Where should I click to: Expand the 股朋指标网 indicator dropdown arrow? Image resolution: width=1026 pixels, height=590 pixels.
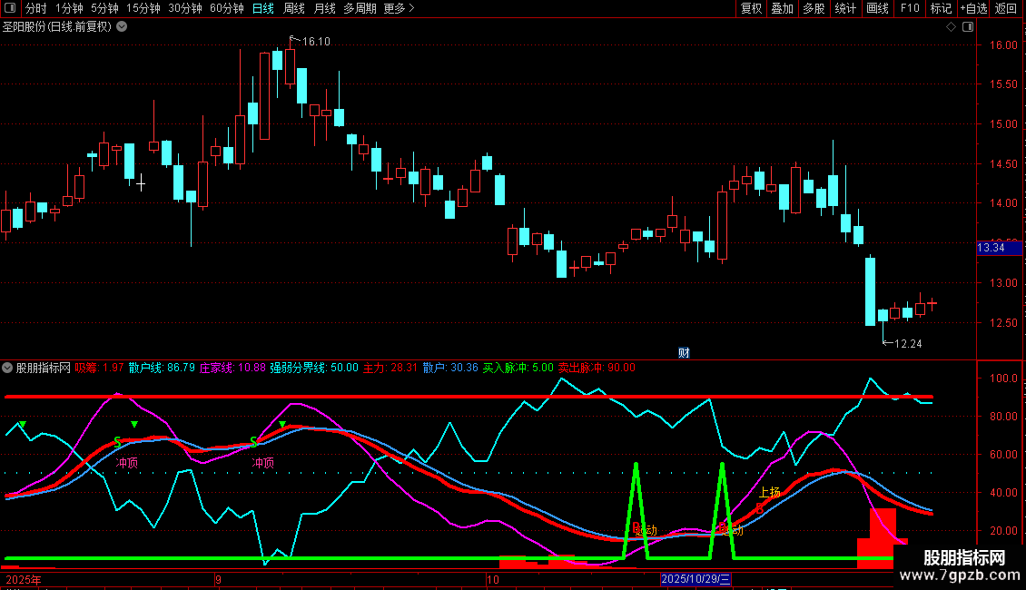pyautogui.click(x=8, y=368)
